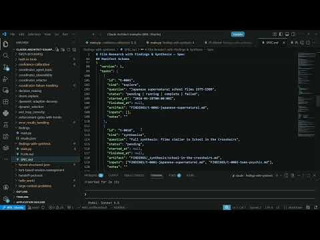320x240 pixels.
Task: Click the editor minimap
Action: 307,95
